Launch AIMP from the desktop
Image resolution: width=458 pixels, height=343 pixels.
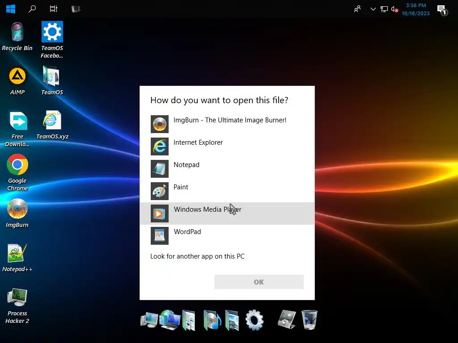pyautogui.click(x=17, y=81)
